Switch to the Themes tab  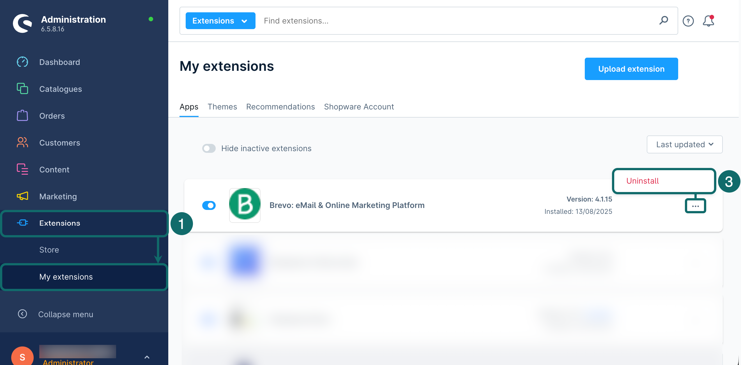pos(222,107)
